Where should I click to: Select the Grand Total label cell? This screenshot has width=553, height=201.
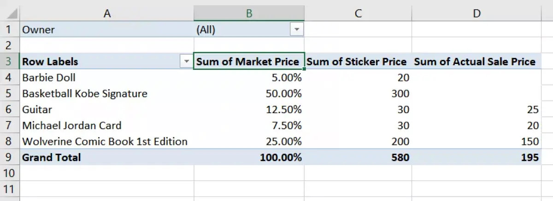(x=107, y=157)
